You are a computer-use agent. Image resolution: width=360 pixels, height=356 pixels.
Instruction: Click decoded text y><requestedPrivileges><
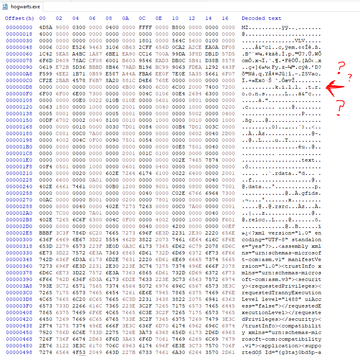(281, 286)
